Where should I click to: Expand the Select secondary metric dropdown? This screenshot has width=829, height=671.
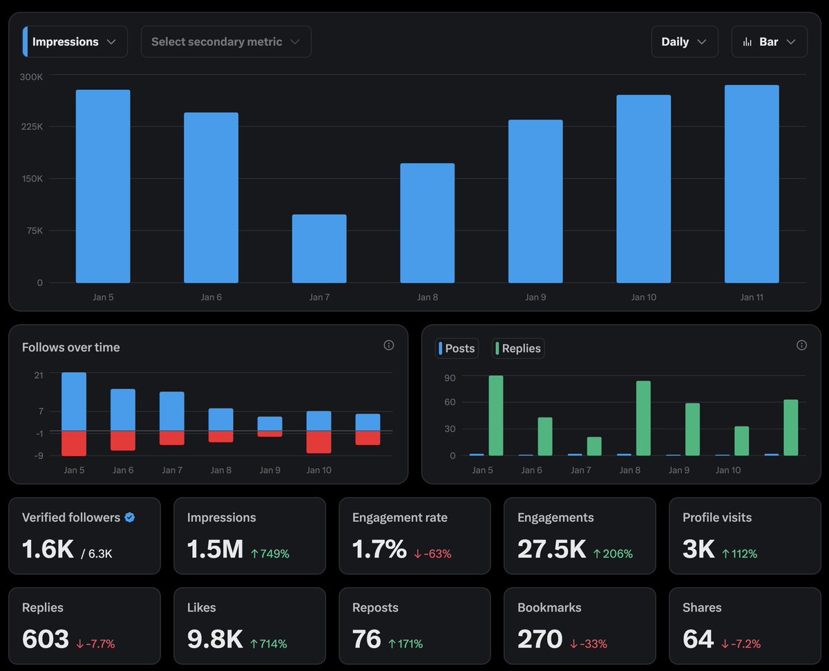[x=226, y=41]
